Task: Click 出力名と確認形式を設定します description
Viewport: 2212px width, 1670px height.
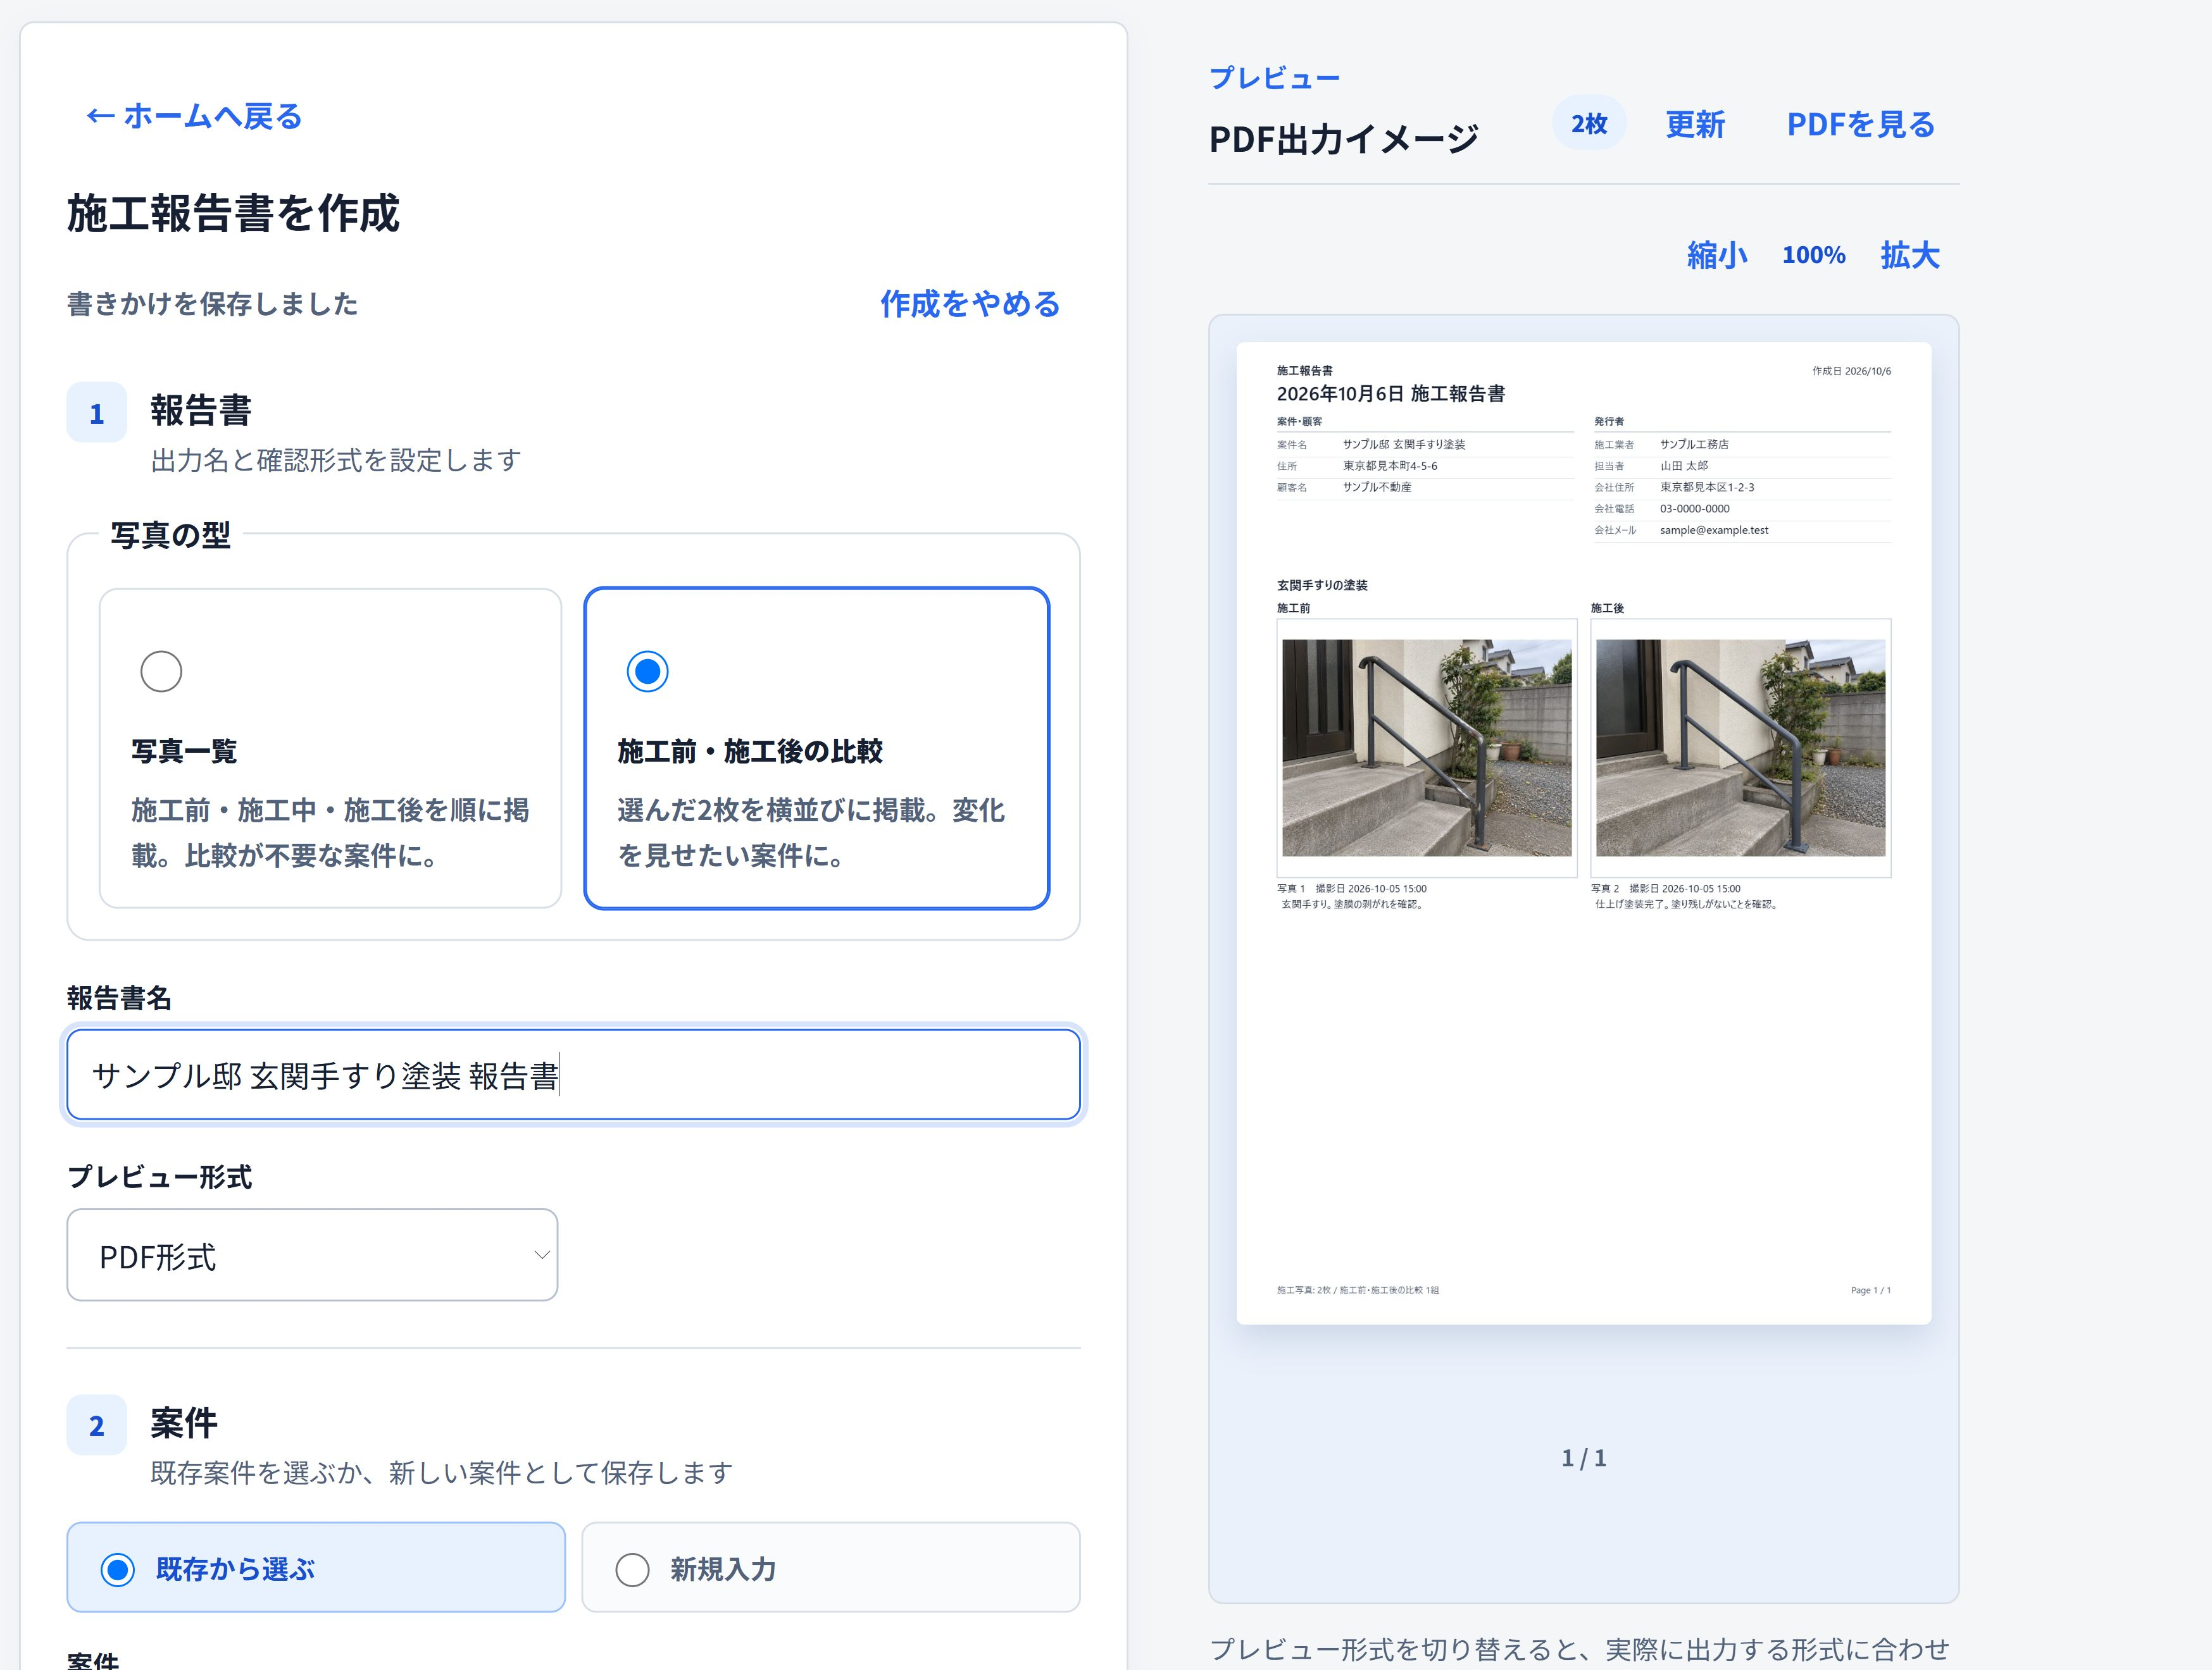Action: point(336,461)
